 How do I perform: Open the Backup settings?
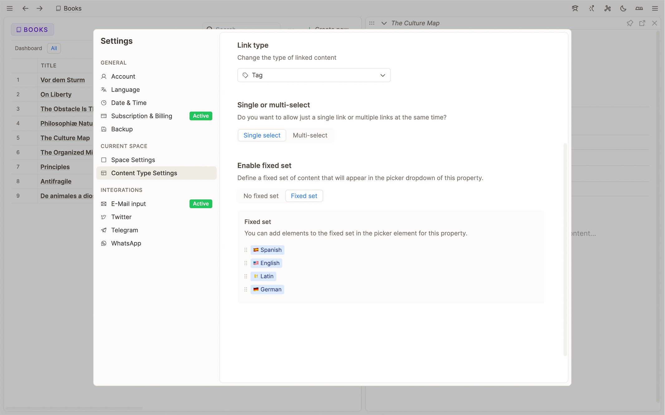(122, 129)
